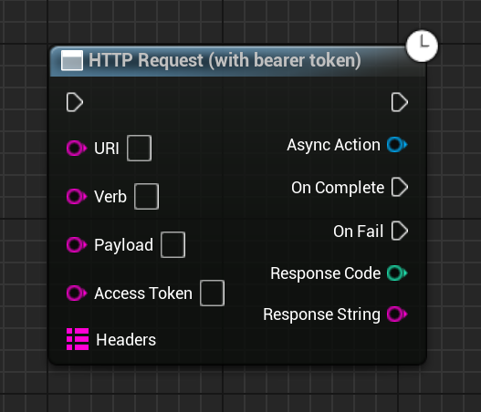Click the Async Action label
The image size is (481, 412).
click(x=333, y=145)
